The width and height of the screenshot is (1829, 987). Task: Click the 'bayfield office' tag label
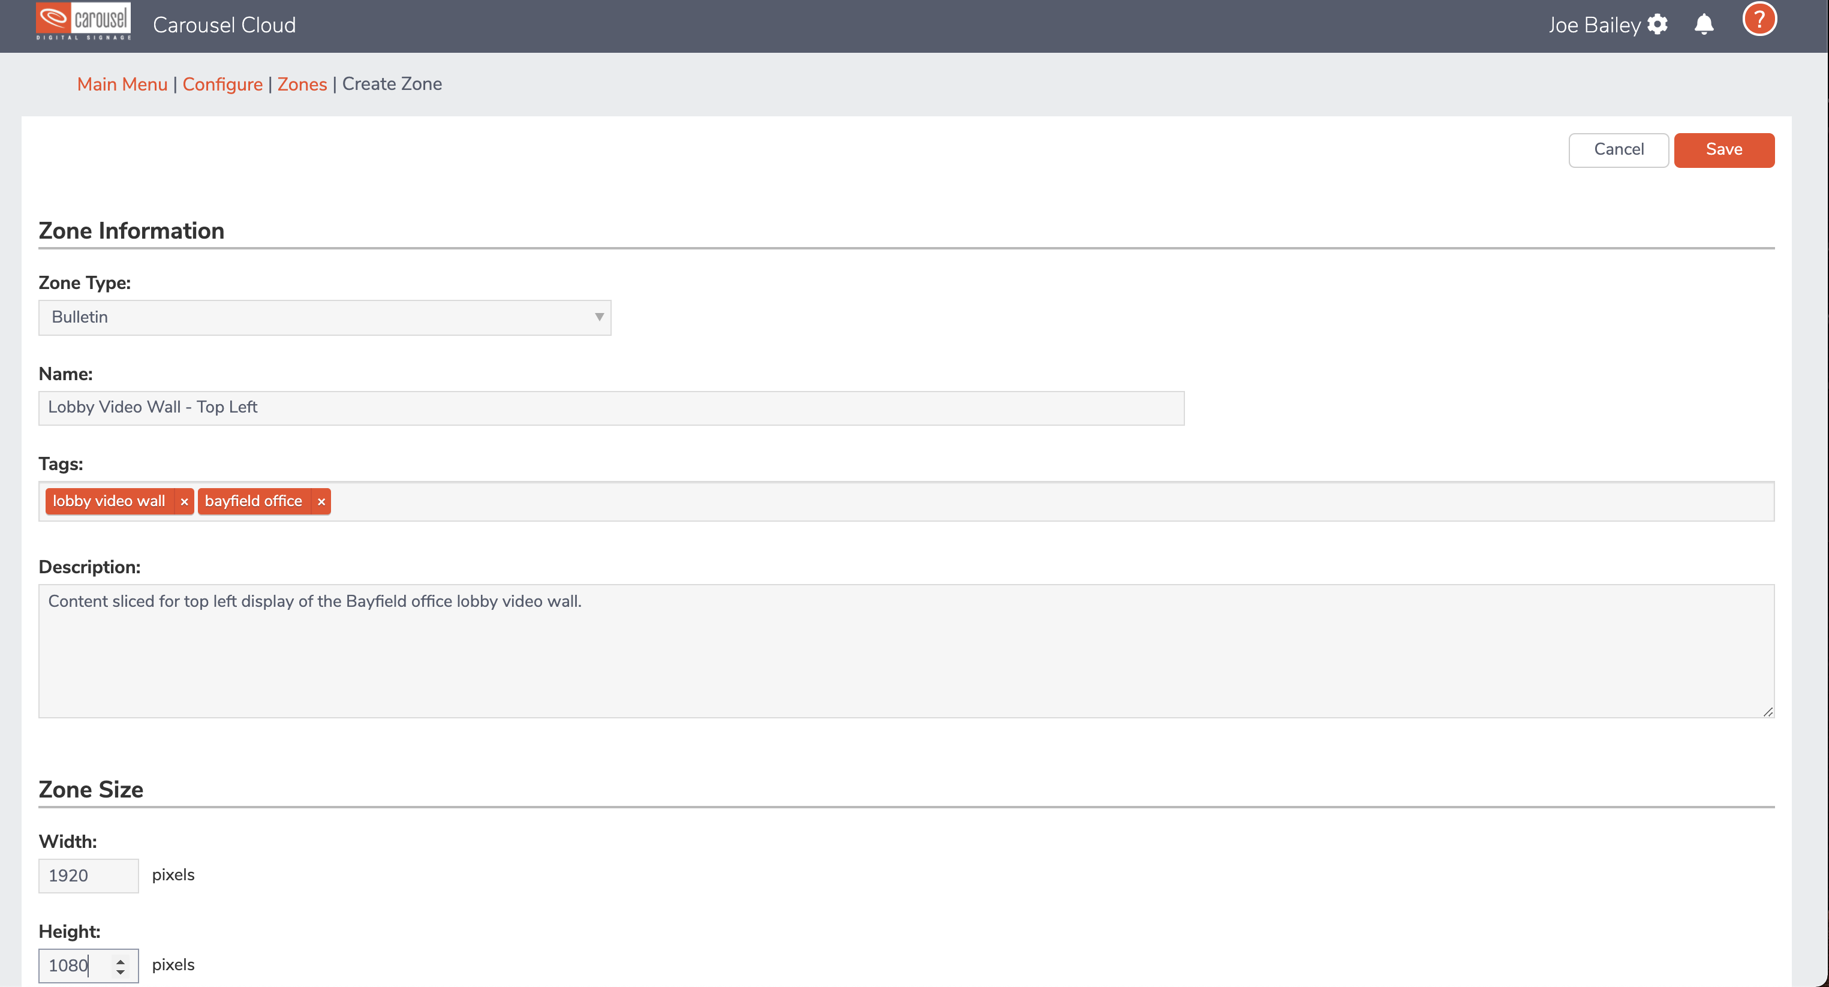(254, 501)
